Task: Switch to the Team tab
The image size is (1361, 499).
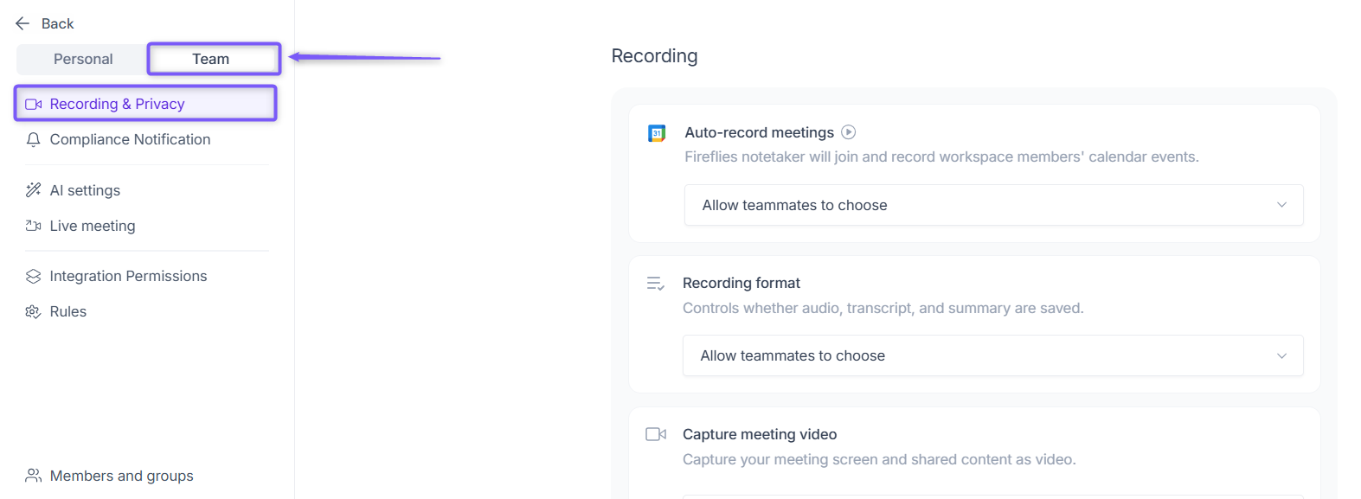Action: (x=214, y=59)
